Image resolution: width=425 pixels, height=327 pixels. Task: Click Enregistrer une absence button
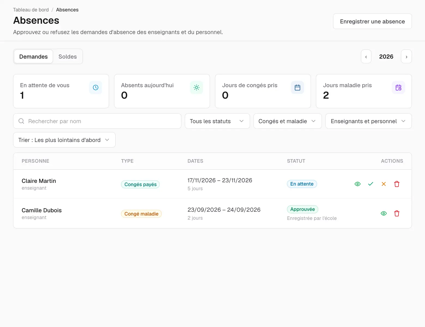[372, 21]
